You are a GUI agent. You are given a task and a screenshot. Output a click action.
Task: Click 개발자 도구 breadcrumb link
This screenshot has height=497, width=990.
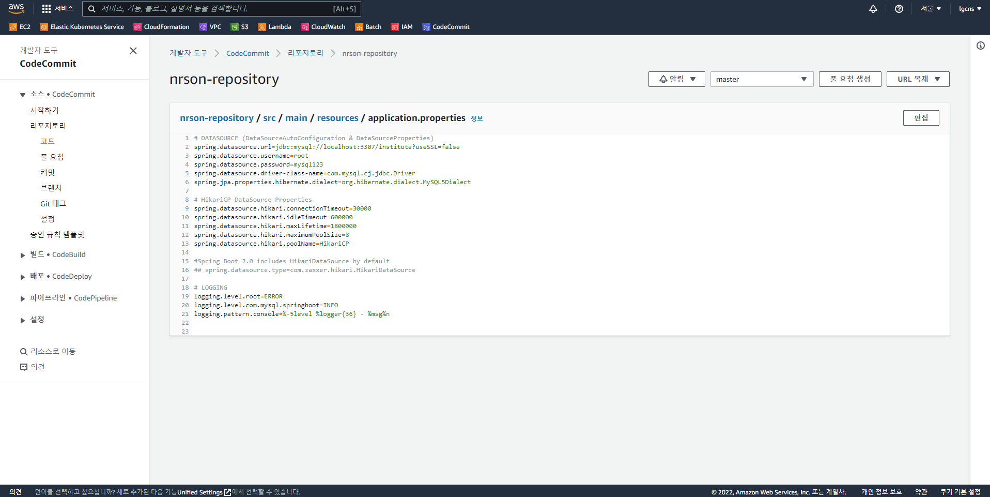click(189, 53)
